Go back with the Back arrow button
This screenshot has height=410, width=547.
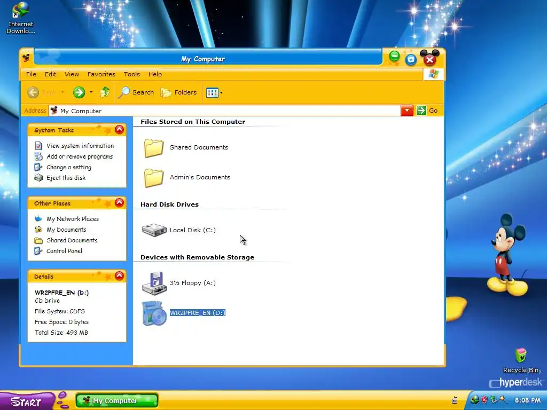pos(33,92)
